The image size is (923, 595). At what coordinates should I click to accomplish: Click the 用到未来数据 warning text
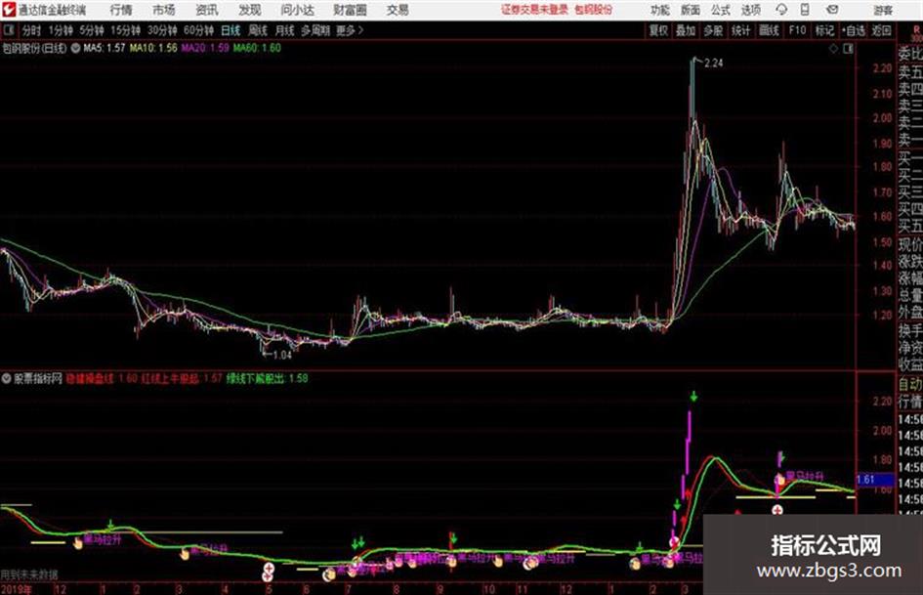pos(29,574)
